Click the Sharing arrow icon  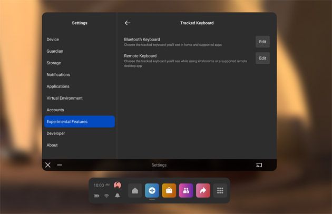[203, 191]
